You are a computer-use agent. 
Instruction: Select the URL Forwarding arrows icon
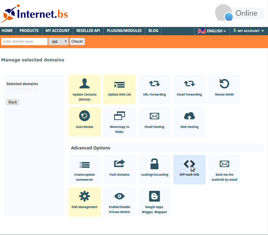tap(154, 83)
